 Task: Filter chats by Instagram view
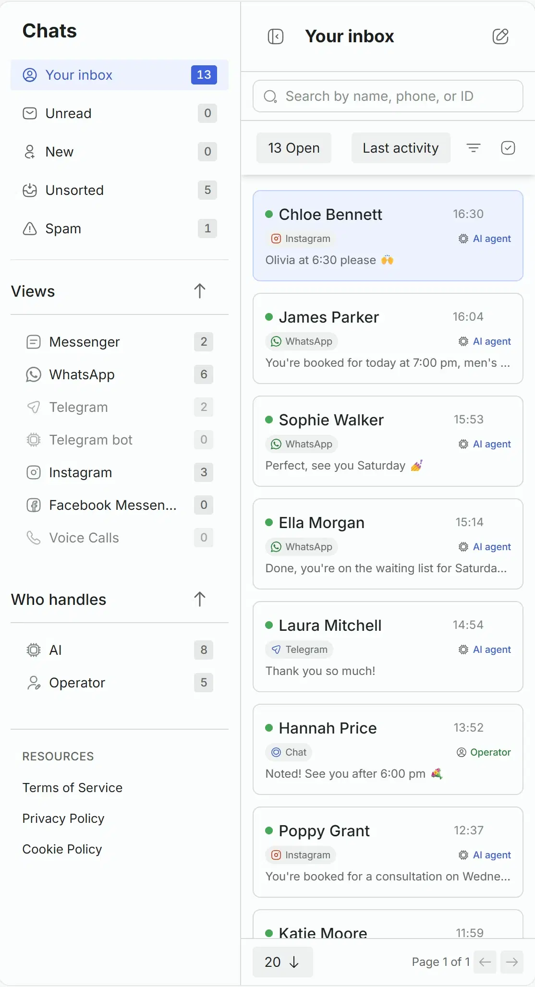pyautogui.click(x=120, y=472)
